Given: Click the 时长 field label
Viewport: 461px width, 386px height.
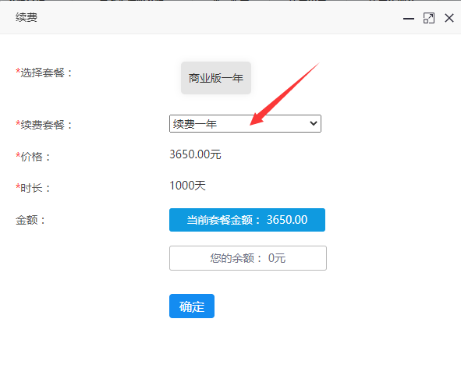Looking at the screenshot, I should coord(33,188).
